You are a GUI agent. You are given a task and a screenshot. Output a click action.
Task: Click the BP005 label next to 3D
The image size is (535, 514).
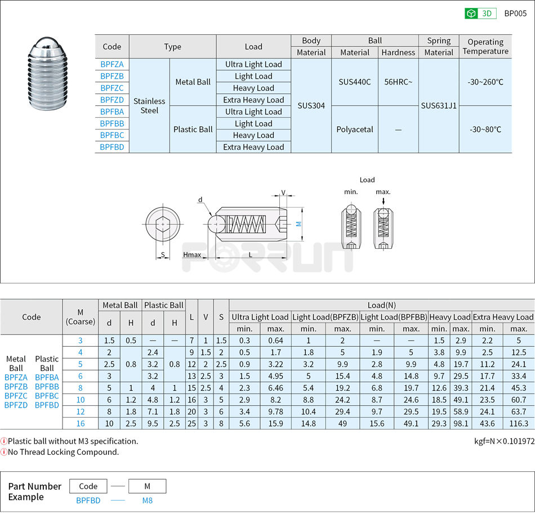(x=515, y=14)
